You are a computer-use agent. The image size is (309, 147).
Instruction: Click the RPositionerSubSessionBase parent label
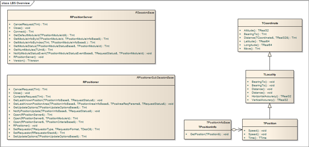[x=155, y=77]
